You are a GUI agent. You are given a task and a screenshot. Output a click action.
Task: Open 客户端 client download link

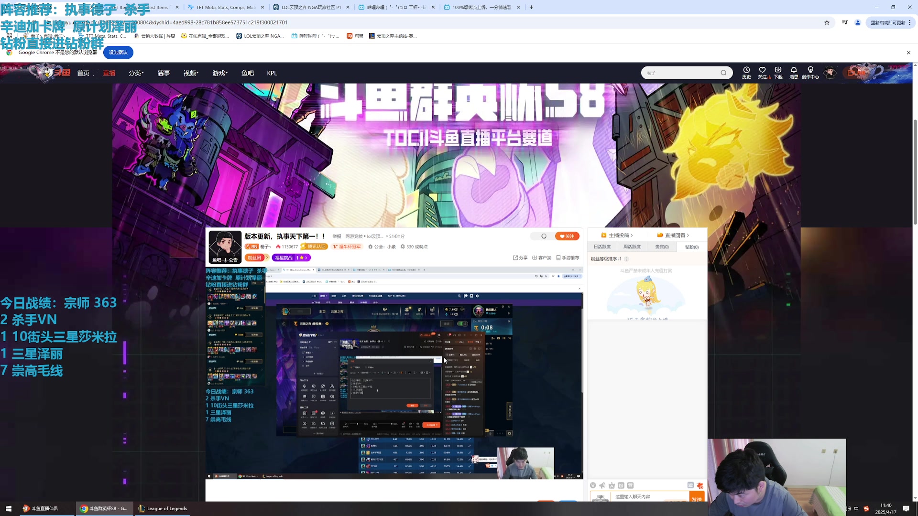pyautogui.click(x=542, y=258)
